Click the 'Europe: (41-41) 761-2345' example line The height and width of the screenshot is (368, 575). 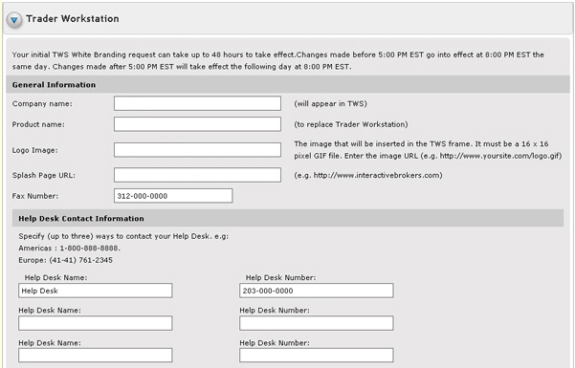pyautogui.click(x=66, y=260)
